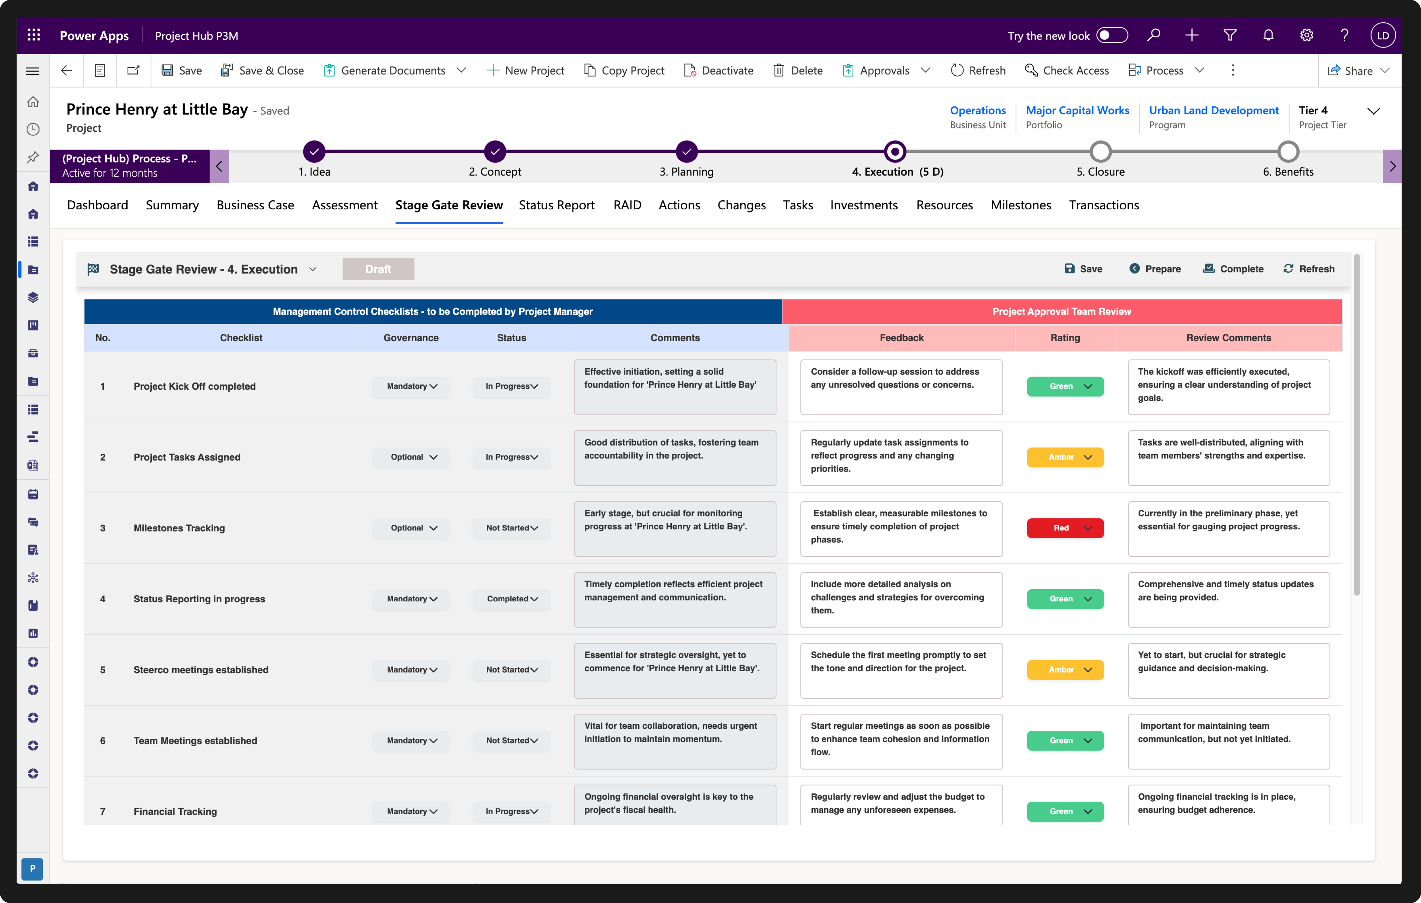Screen dimensions: 1421x903
Task: Switch to the Status Report tab
Action: [x=556, y=205]
